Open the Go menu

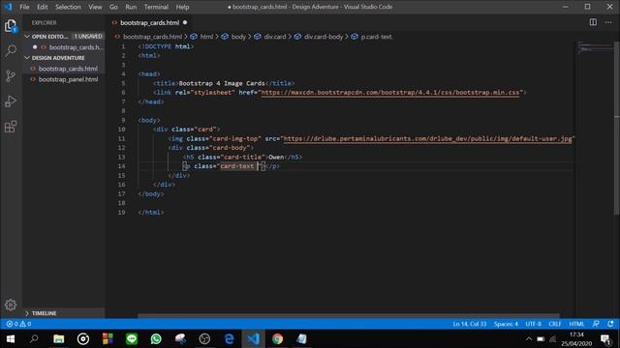point(113,7)
